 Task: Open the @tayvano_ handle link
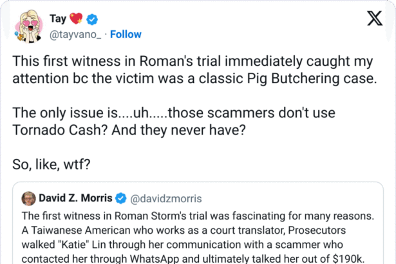click(x=76, y=34)
